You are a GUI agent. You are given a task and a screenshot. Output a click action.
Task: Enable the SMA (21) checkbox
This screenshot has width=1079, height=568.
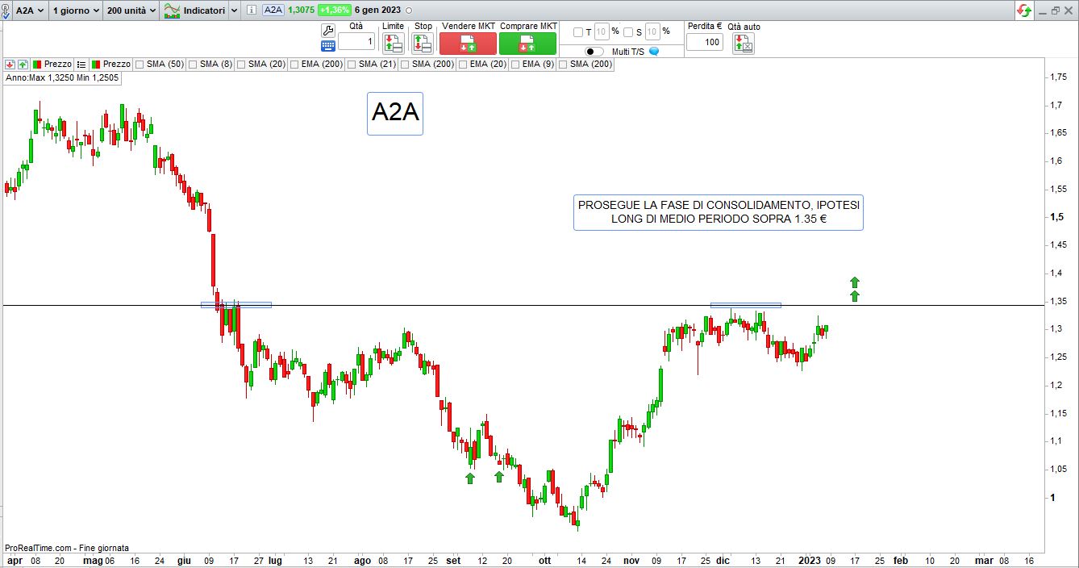(x=352, y=64)
